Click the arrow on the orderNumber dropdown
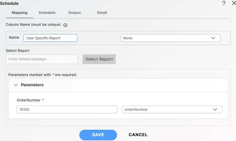236x141 pixels. [215, 109]
